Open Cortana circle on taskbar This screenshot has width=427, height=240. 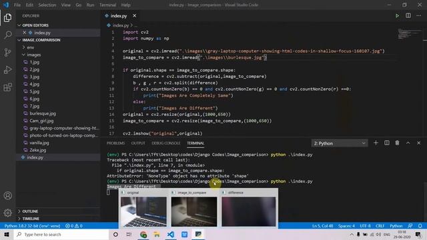115,234
